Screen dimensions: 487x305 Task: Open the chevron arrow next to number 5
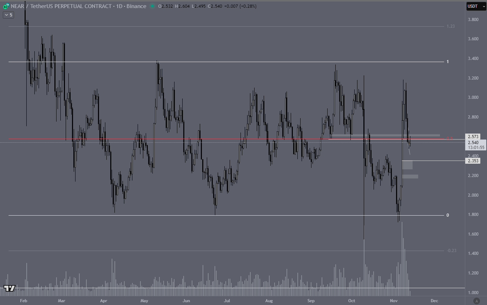pos(6,15)
